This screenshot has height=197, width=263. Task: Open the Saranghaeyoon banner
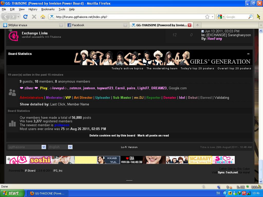click(223, 160)
